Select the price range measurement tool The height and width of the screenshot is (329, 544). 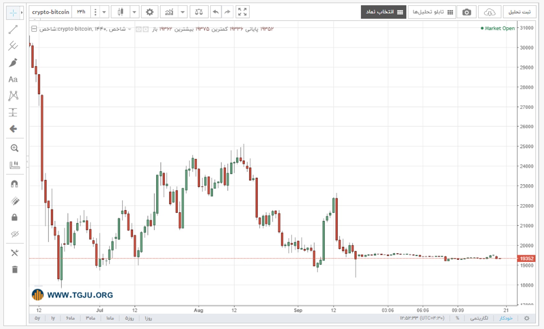[x=13, y=113]
